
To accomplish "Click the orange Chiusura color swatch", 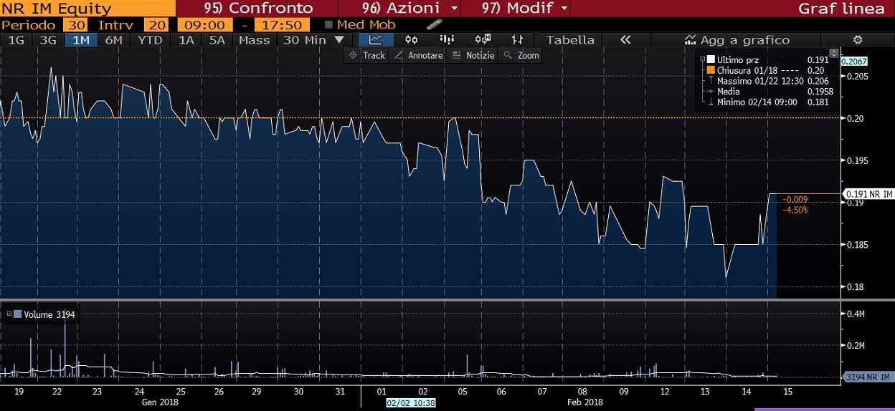I will click(711, 70).
